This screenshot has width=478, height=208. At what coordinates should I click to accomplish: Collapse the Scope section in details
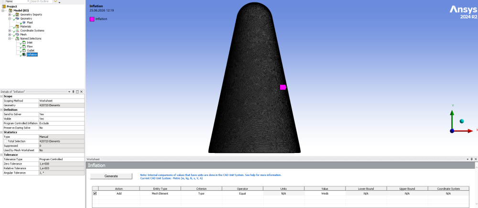pyautogui.click(x=1, y=97)
